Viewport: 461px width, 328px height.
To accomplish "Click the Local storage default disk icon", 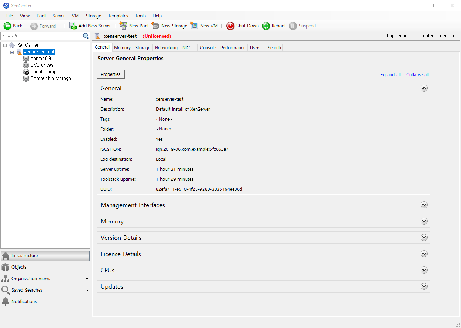I will [26, 72].
